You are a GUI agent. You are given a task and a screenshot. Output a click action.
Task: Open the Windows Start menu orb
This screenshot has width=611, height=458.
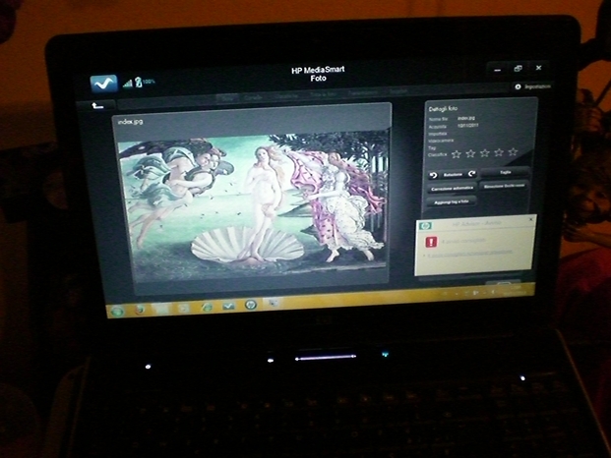pos(116,311)
